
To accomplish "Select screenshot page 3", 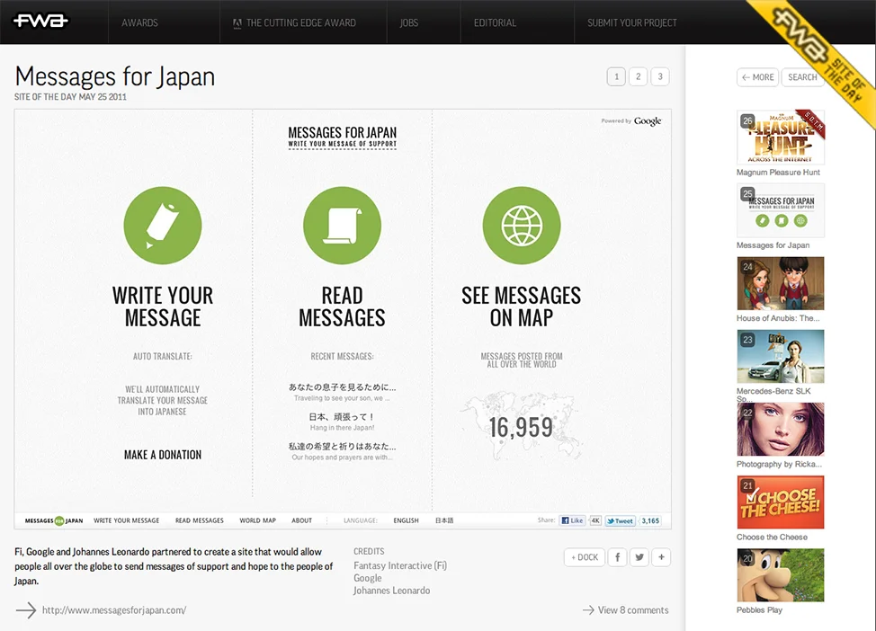I will [x=660, y=76].
